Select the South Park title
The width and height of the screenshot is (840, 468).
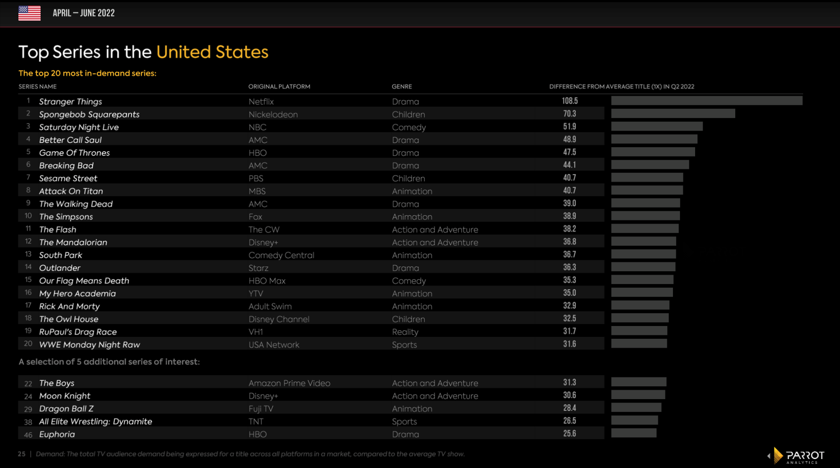click(60, 255)
